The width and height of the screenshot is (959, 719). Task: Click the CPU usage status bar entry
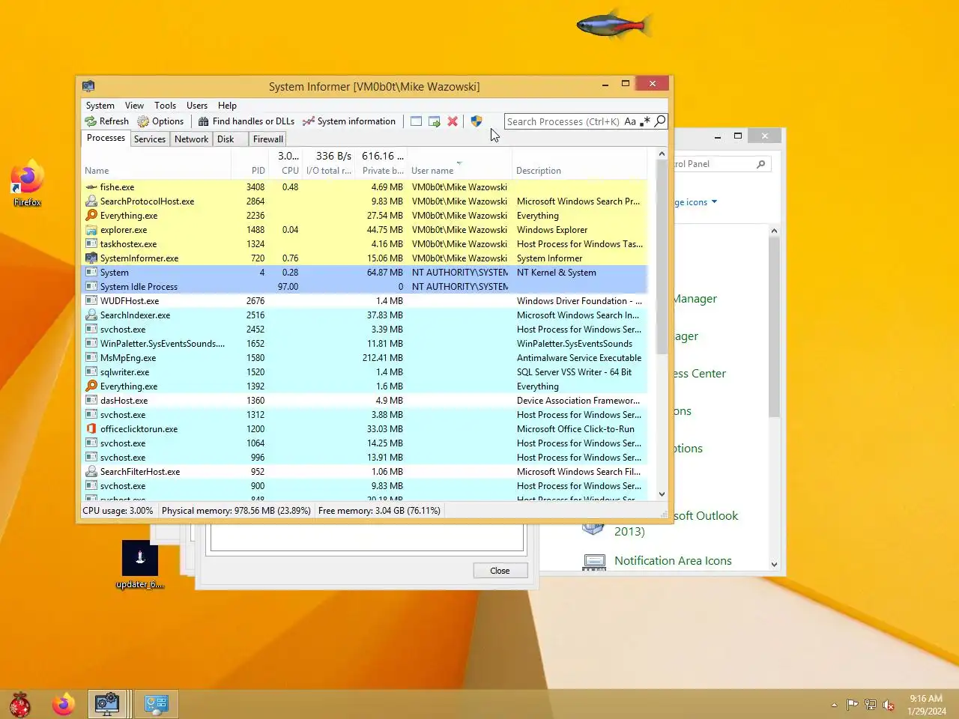[118, 511]
